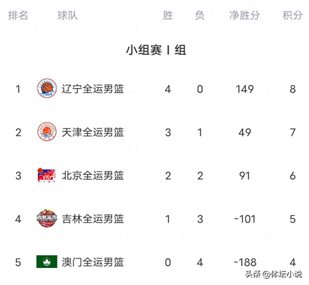Click the 排名 column header
This screenshot has height=285, width=309.
18,15
